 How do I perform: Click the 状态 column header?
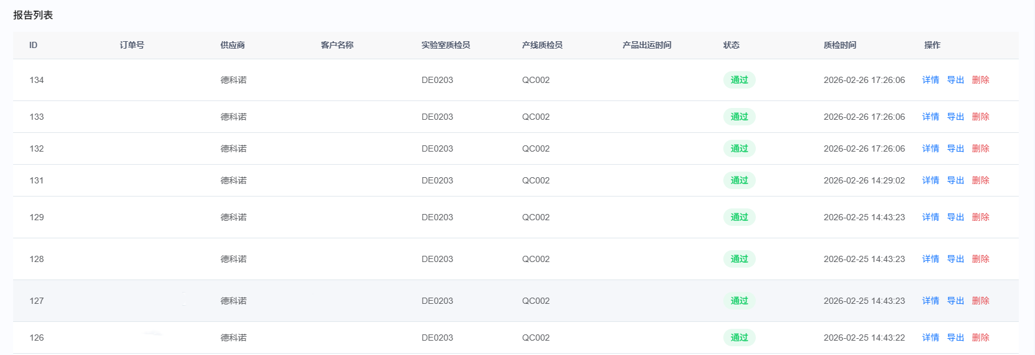pyautogui.click(x=731, y=45)
